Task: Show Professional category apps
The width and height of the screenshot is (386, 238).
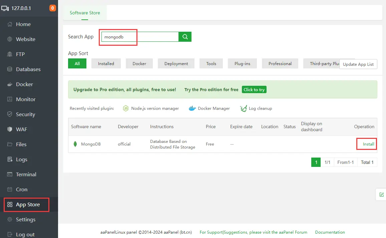Action: (x=280, y=63)
